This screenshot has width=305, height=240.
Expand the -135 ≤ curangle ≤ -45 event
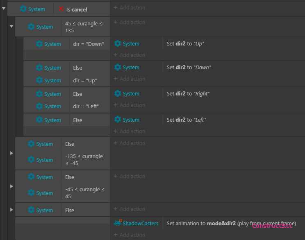click(11, 153)
